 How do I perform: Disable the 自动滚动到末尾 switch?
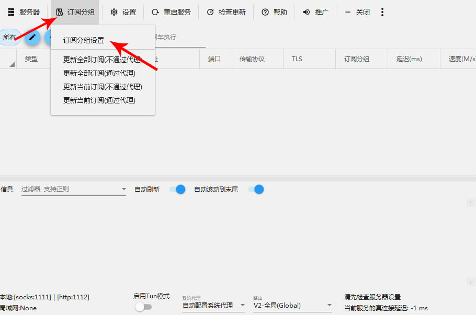point(256,189)
